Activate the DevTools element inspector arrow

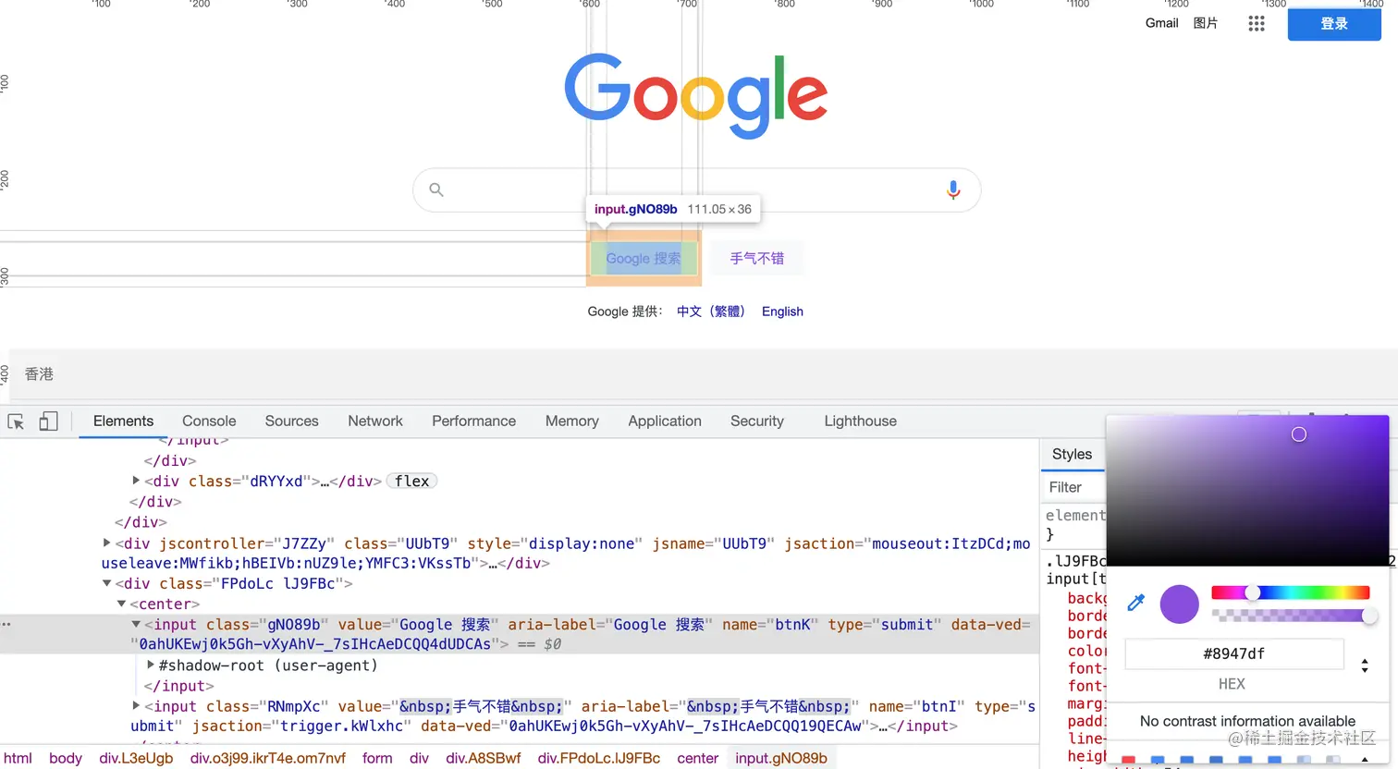(x=16, y=421)
